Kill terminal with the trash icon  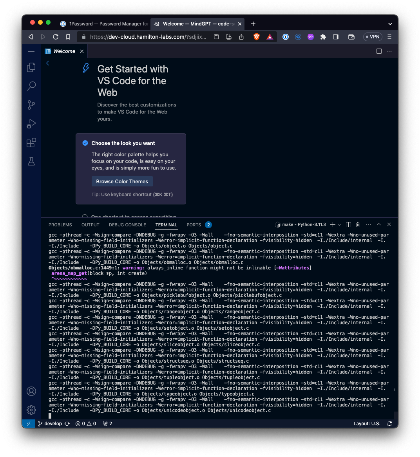coord(358,225)
